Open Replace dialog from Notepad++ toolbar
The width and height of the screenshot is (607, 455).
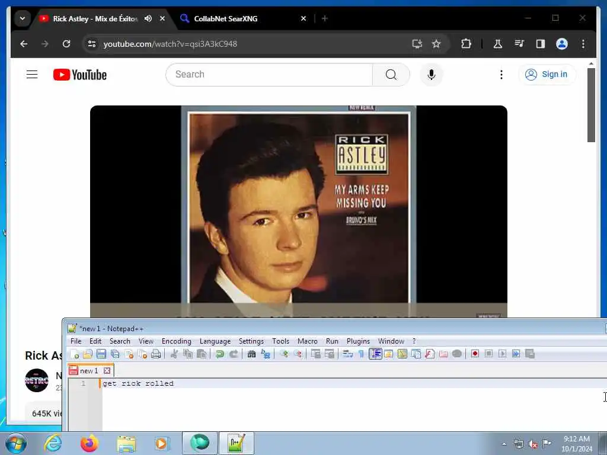click(266, 354)
